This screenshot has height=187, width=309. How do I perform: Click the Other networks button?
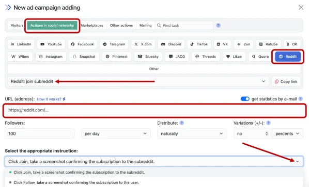154,69
